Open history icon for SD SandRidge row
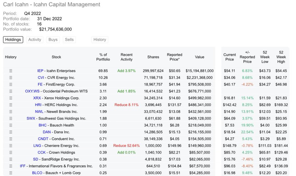This screenshot has width=296, height=176. [11, 159]
